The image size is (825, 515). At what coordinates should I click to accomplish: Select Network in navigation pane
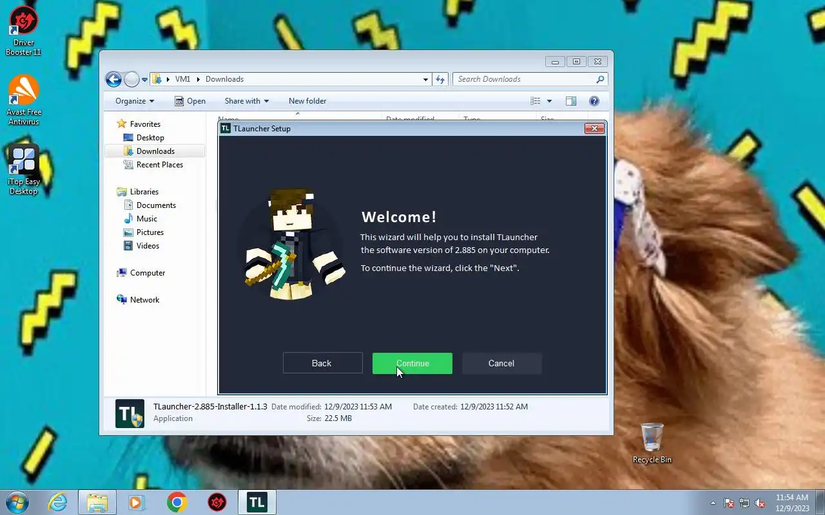(144, 300)
